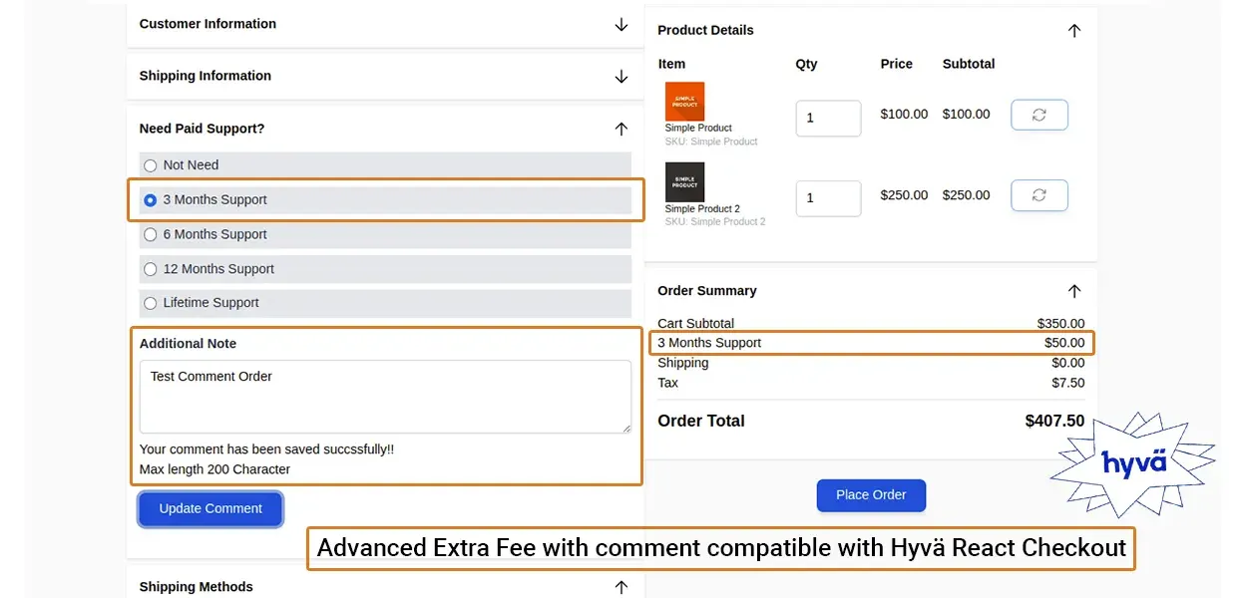This screenshot has width=1247, height=598.
Task: Click refresh icon for Simple Product 2
Action: pyautogui.click(x=1039, y=195)
